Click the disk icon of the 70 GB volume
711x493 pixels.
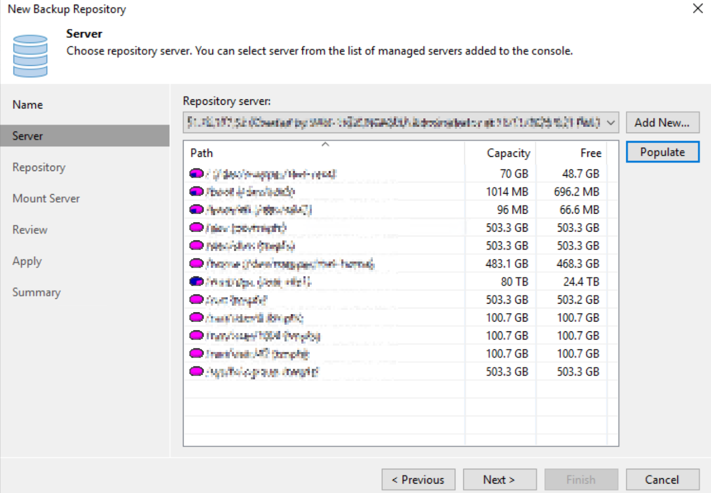click(x=196, y=173)
